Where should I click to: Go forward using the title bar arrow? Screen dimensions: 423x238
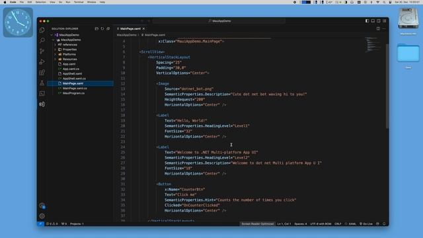148,20
